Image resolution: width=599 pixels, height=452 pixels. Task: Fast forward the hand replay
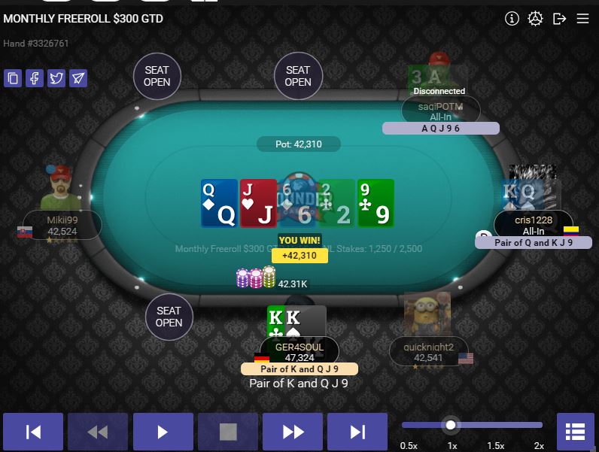(x=293, y=432)
